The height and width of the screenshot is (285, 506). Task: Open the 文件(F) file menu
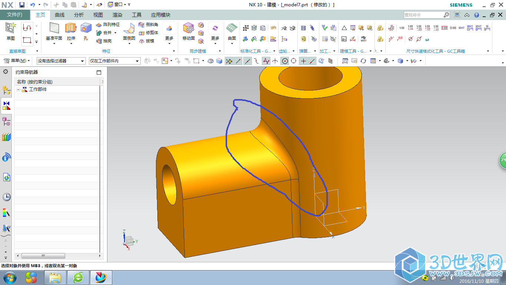coord(15,15)
